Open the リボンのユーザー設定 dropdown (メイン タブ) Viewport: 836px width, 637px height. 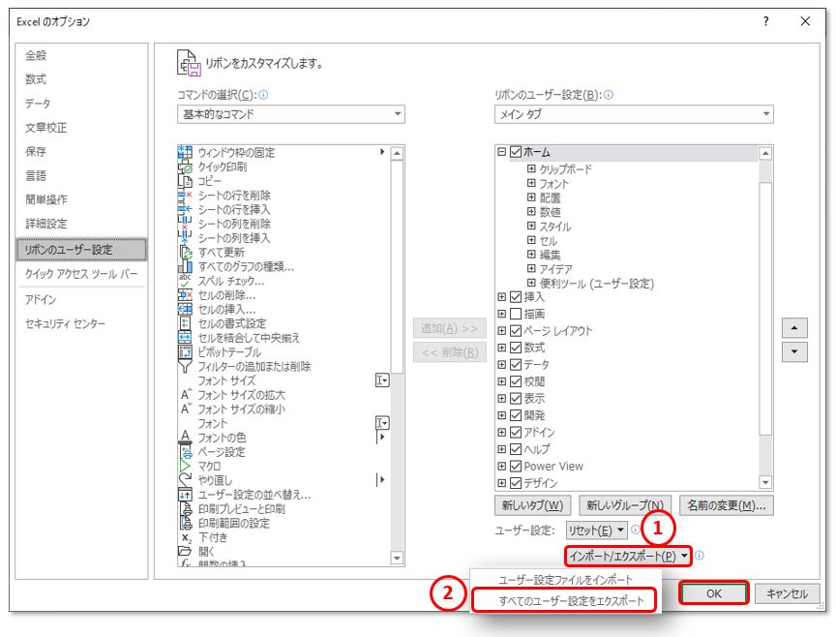pyautogui.click(x=634, y=114)
